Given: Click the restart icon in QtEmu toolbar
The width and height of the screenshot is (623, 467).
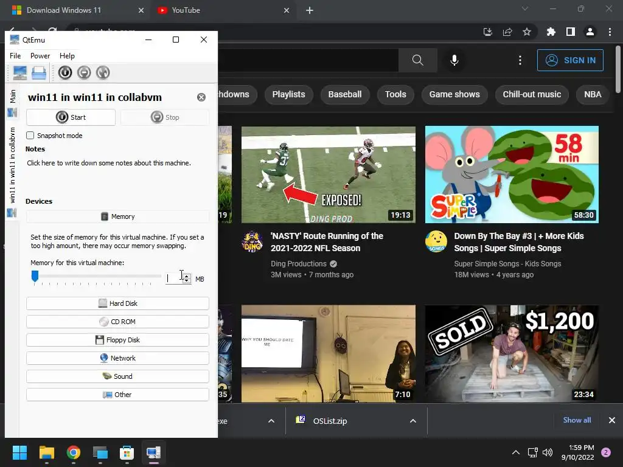Looking at the screenshot, I should (102, 73).
